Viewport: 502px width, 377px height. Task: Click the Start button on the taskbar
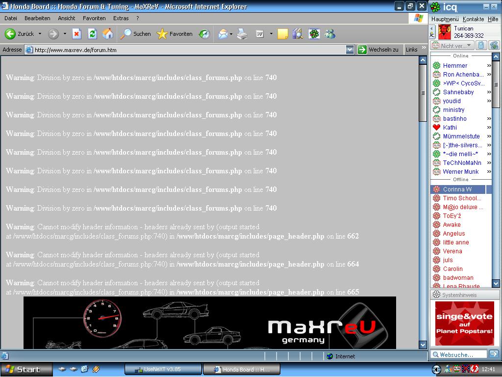26,369
